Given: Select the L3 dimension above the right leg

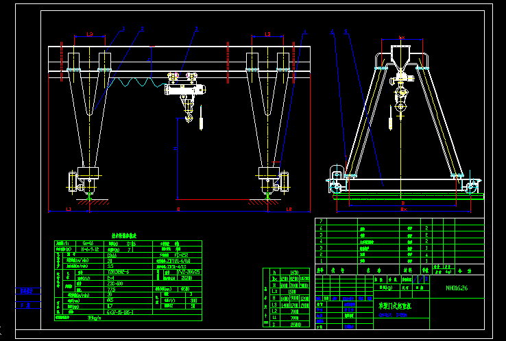Looking at the screenshot, I should (x=268, y=34).
